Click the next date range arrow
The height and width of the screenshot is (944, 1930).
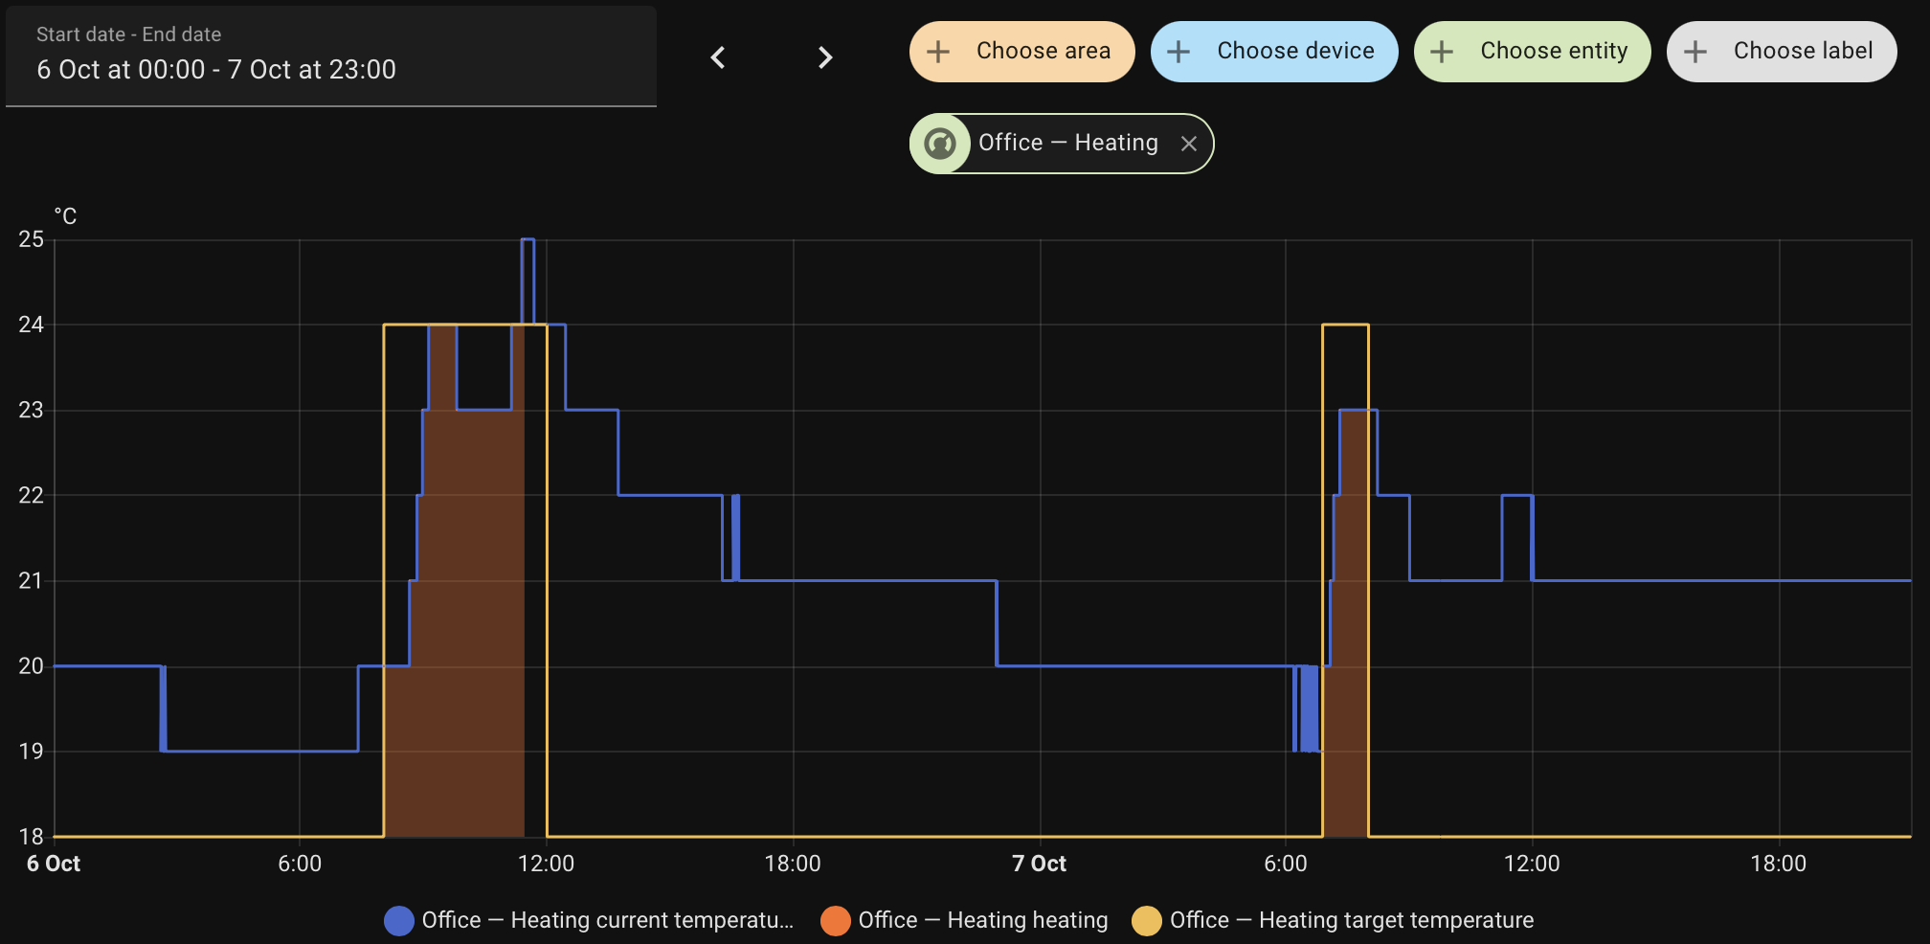pyautogui.click(x=825, y=57)
